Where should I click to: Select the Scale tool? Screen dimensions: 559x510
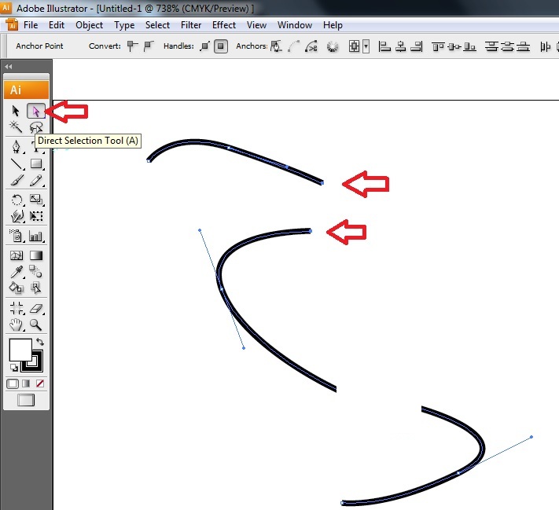click(x=36, y=200)
